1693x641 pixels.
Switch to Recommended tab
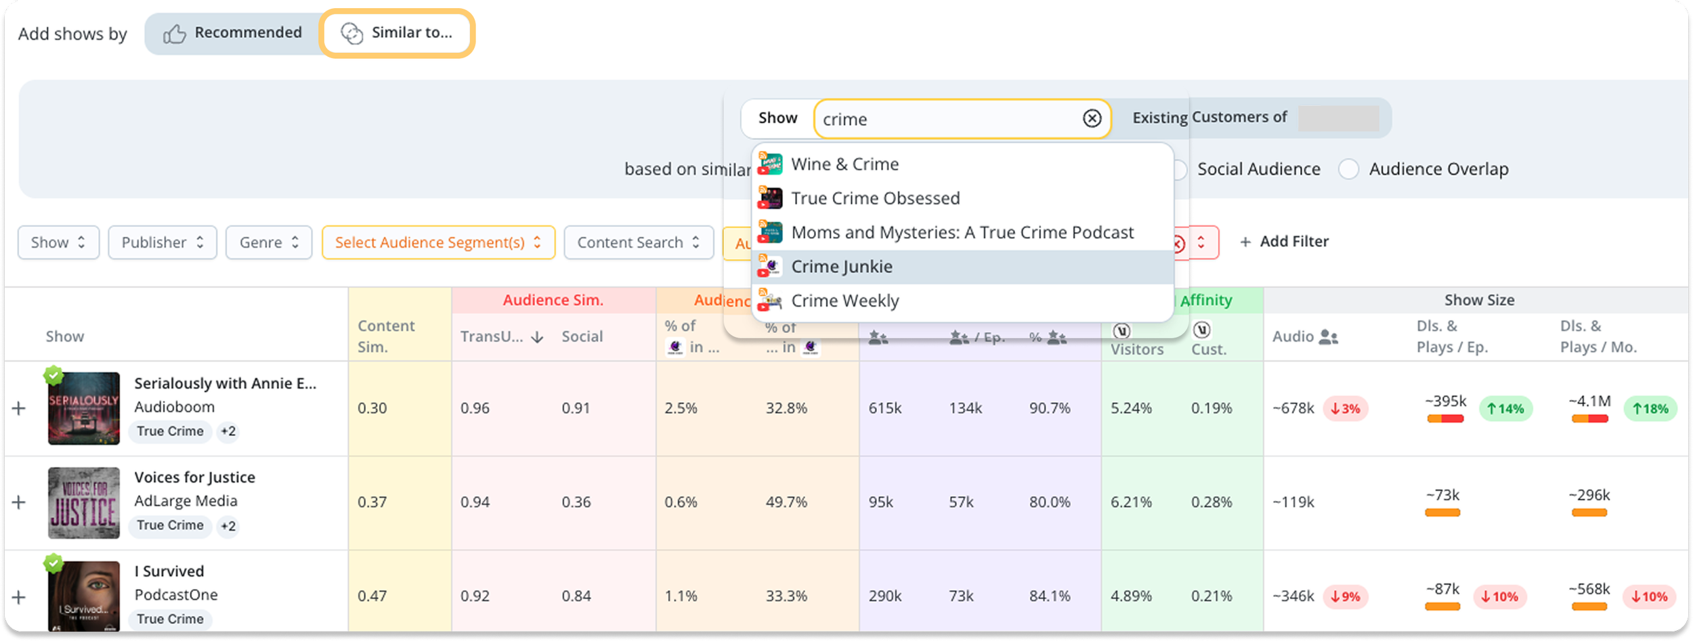pyautogui.click(x=232, y=33)
